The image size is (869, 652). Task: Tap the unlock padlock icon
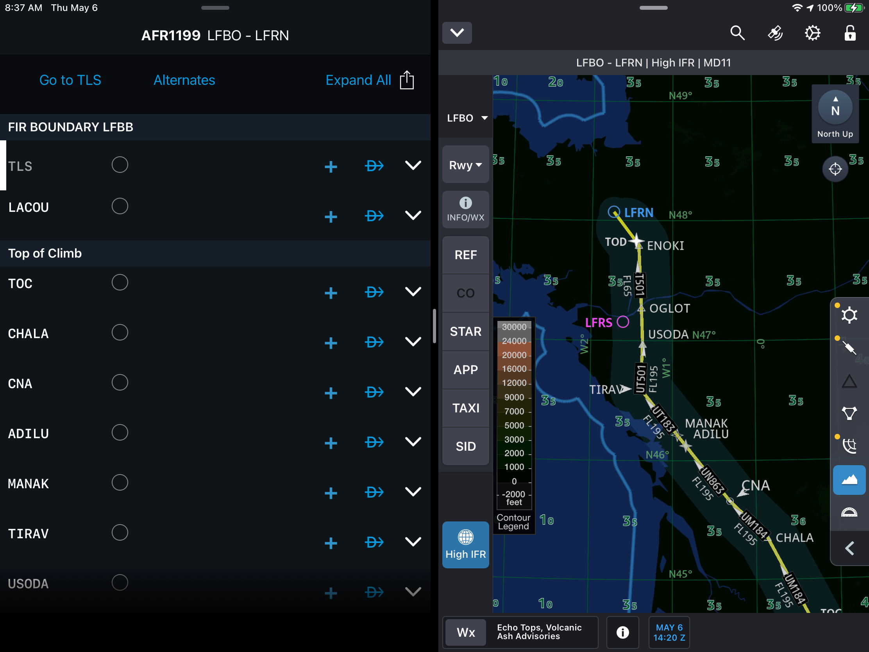click(x=850, y=33)
